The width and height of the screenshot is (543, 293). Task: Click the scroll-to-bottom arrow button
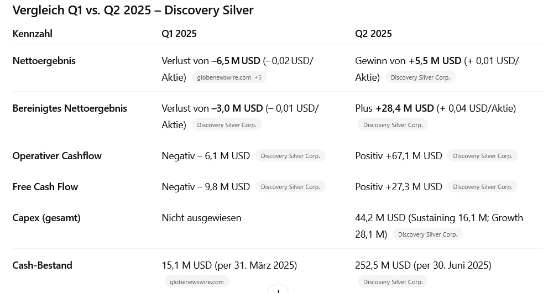pos(278,289)
